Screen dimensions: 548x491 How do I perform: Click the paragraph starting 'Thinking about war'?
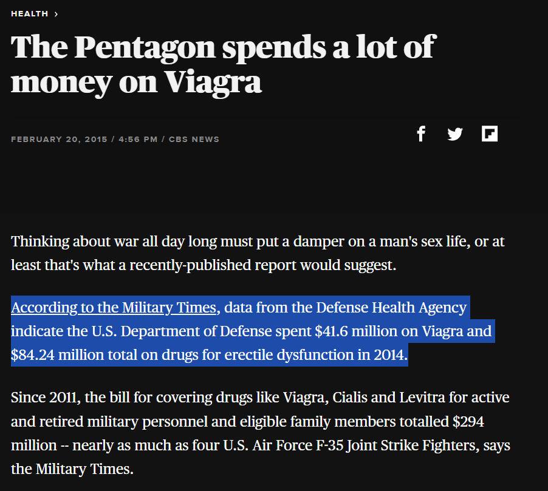click(x=258, y=253)
